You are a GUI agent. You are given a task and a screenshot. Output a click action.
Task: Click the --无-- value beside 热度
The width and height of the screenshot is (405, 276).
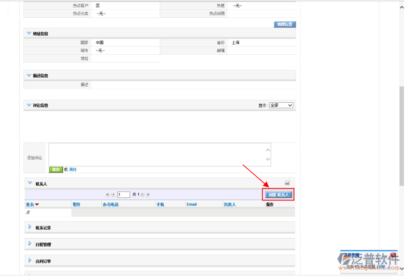237,5
